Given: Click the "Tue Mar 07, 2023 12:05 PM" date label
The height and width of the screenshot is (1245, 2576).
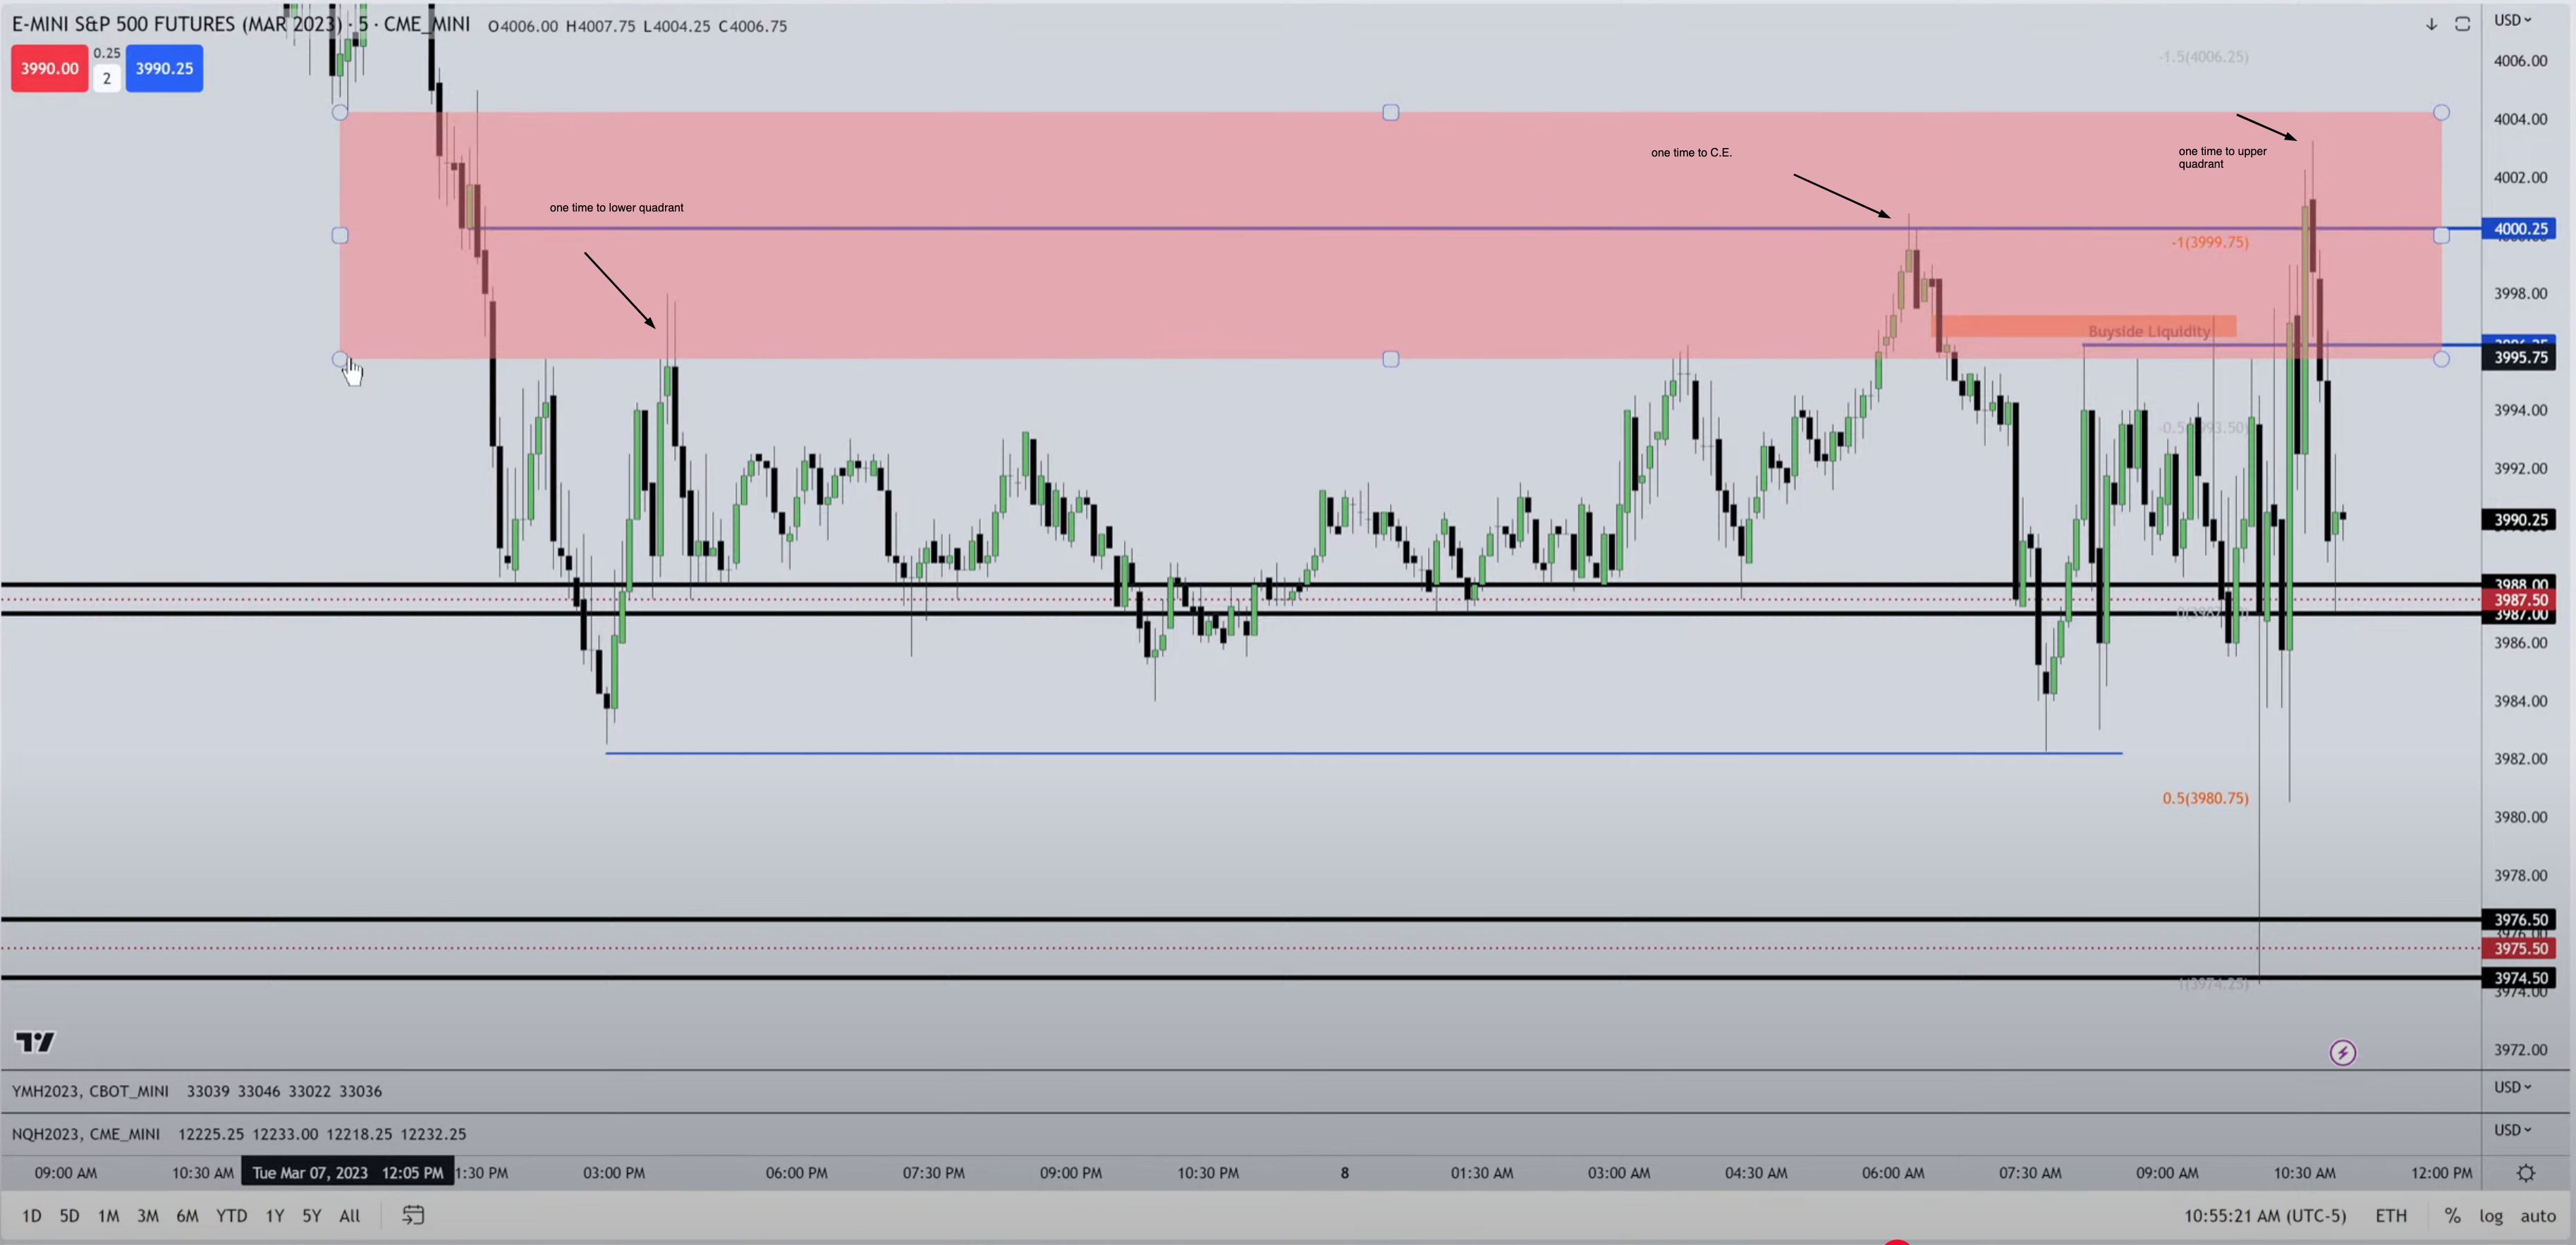Looking at the screenshot, I should click(x=348, y=1173).
